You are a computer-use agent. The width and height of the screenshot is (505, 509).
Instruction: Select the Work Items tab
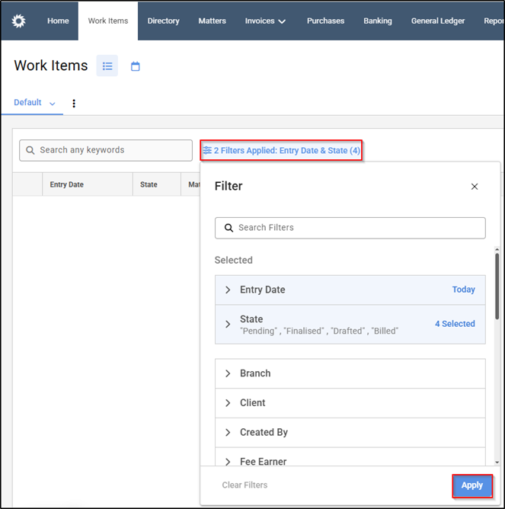tap(108, 21)
